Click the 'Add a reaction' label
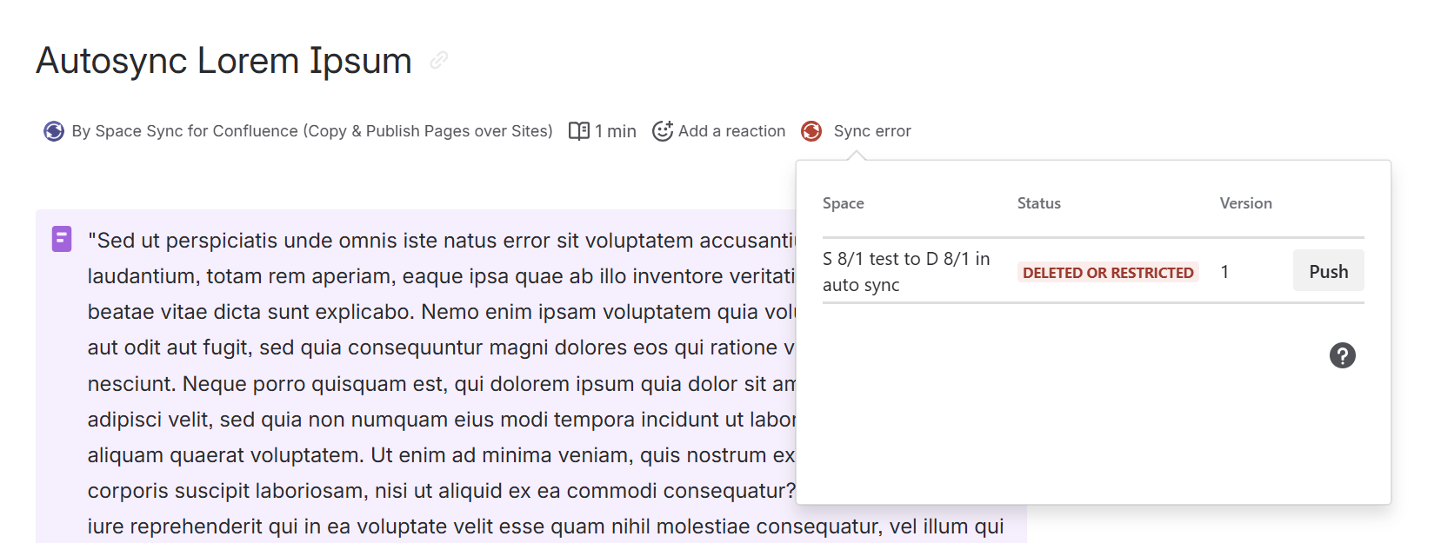The height and width of the screenshot is (543, 1441). [731, 131]
